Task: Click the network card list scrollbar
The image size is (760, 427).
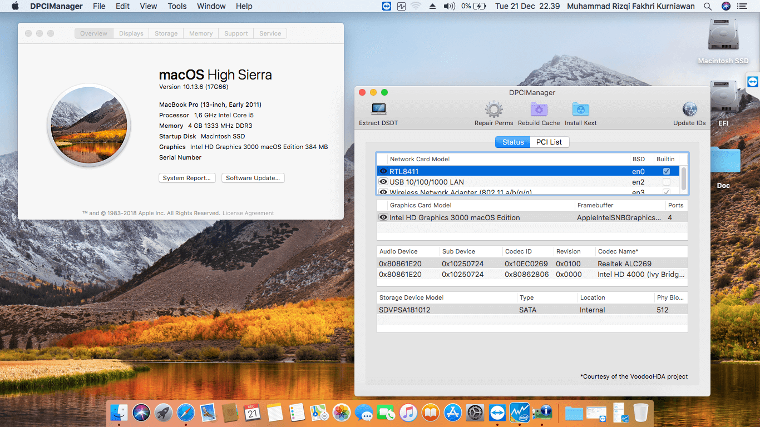Action: (684, 179)
